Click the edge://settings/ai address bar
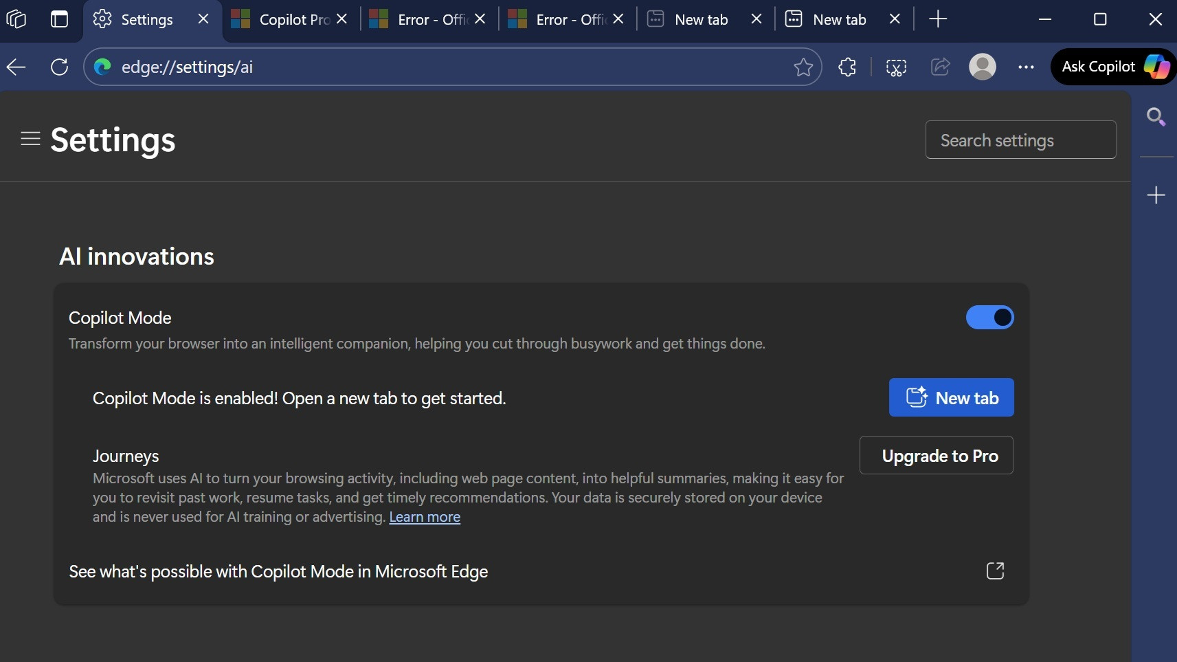This screenshot has height=662, width=1177. pyautogui.click(x=453, y=67)
